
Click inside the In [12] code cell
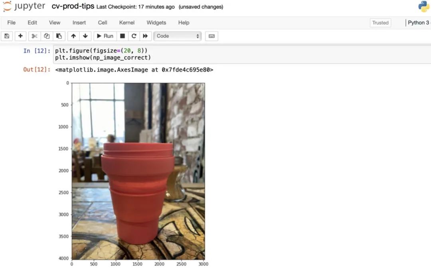coord(242,54)
